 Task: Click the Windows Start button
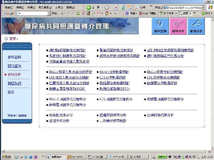(6, 157)
